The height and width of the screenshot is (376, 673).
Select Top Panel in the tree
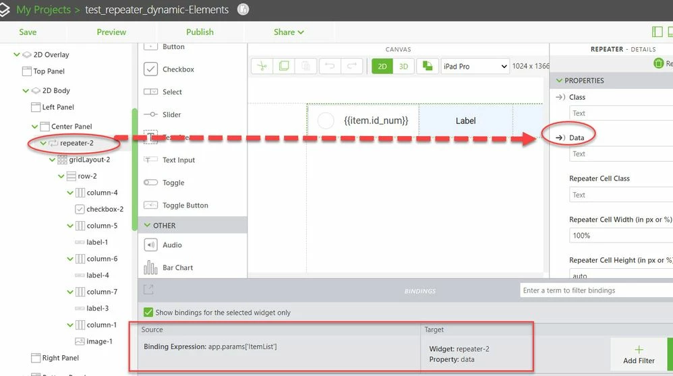[49, 71]
